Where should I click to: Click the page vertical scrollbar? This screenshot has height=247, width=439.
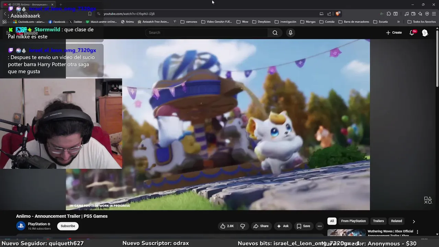[437, 58]
